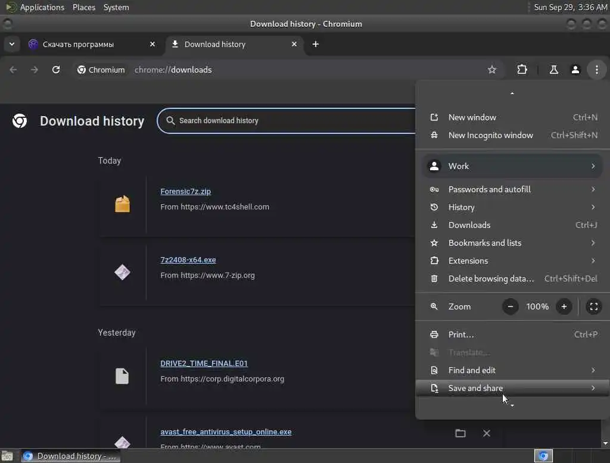Expand the History submenu
This screenshot has height=463, width=610.
pyautogui.click(x=513, y=207)
